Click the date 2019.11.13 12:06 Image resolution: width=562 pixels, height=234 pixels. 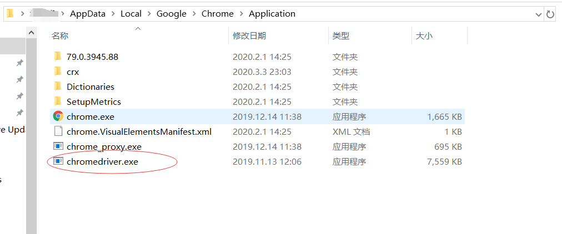pyautogui.click(x=267, y=162)
